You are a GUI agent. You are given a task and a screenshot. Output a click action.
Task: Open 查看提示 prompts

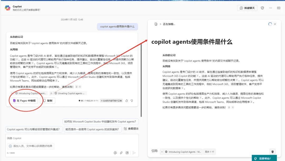(131, 129)
